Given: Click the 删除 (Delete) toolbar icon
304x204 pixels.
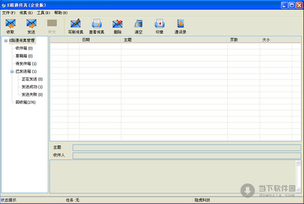Looking at the screenshot, I should click(x=118, y=25).
